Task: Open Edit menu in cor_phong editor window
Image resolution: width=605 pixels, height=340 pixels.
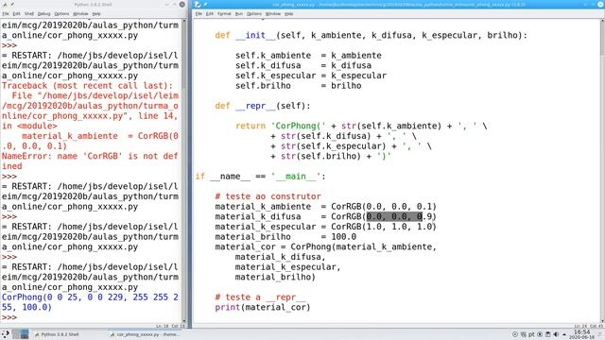Action: [210, 14]
